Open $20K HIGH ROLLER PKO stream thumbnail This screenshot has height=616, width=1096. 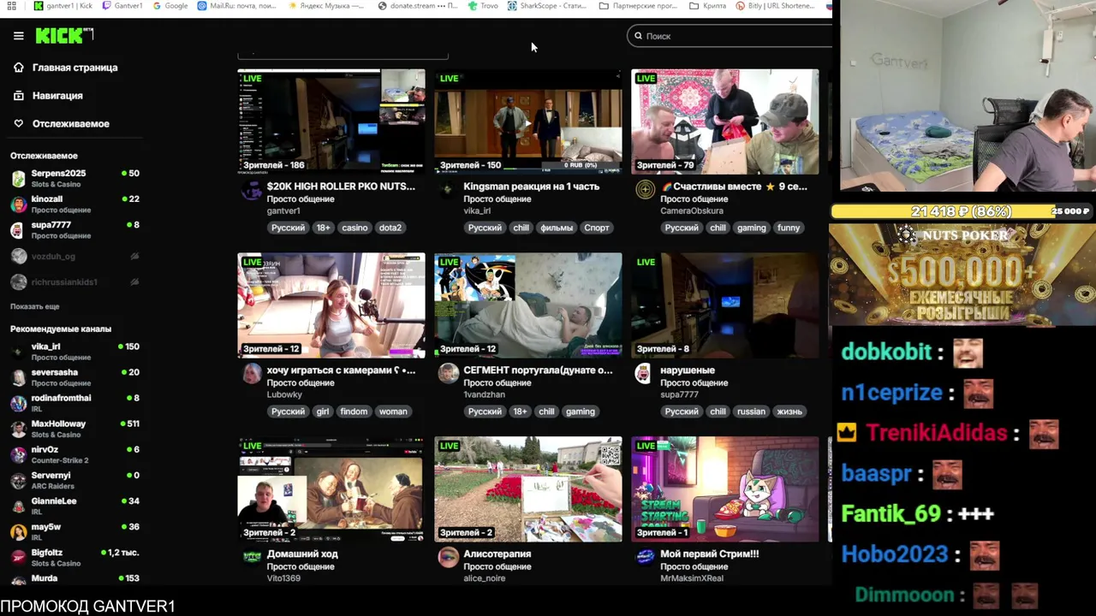[x=331, y=121]
